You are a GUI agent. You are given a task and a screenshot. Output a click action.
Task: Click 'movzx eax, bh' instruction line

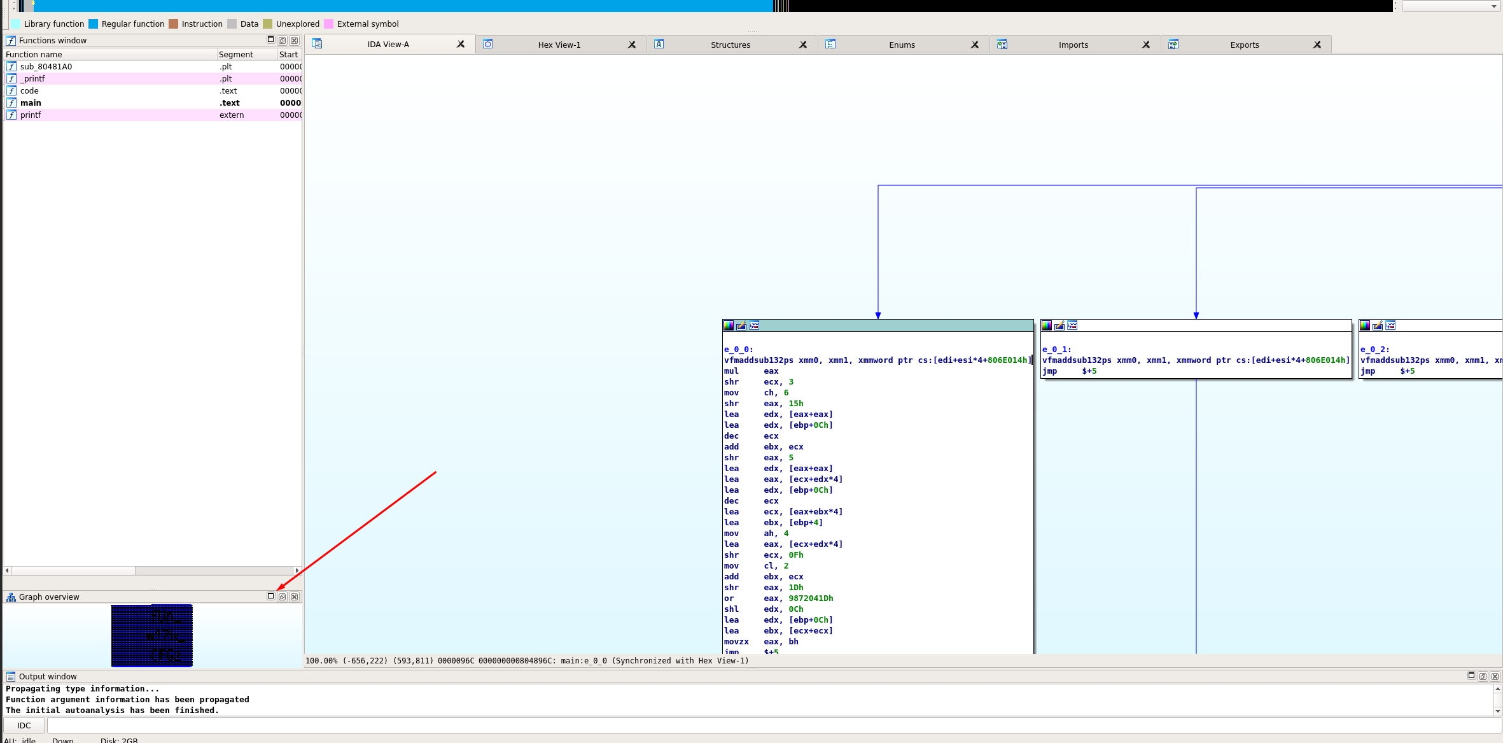[761, 642]
